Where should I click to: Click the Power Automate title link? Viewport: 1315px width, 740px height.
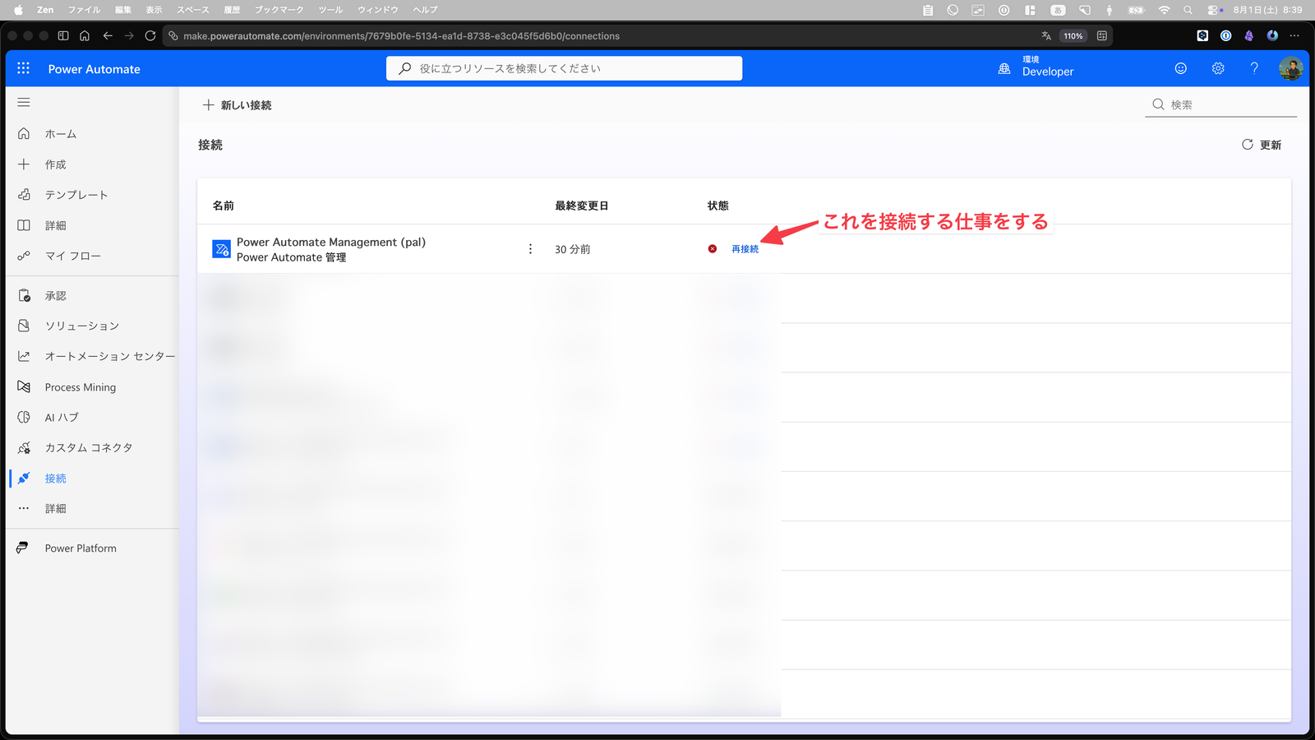point(95,69)
